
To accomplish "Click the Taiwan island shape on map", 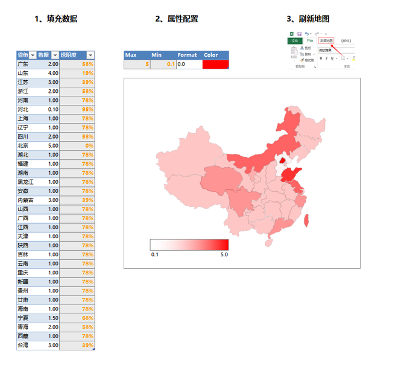I will click(x=306, y=221).
